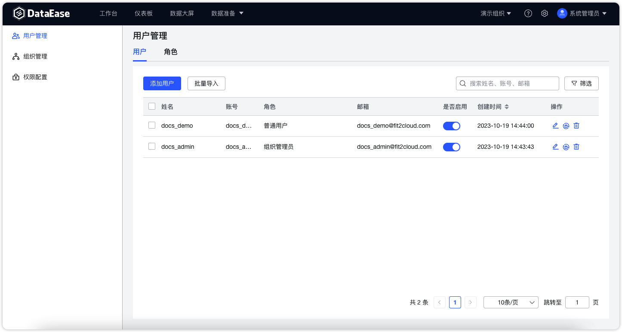Open the help question mark icon

click(528, 13)
